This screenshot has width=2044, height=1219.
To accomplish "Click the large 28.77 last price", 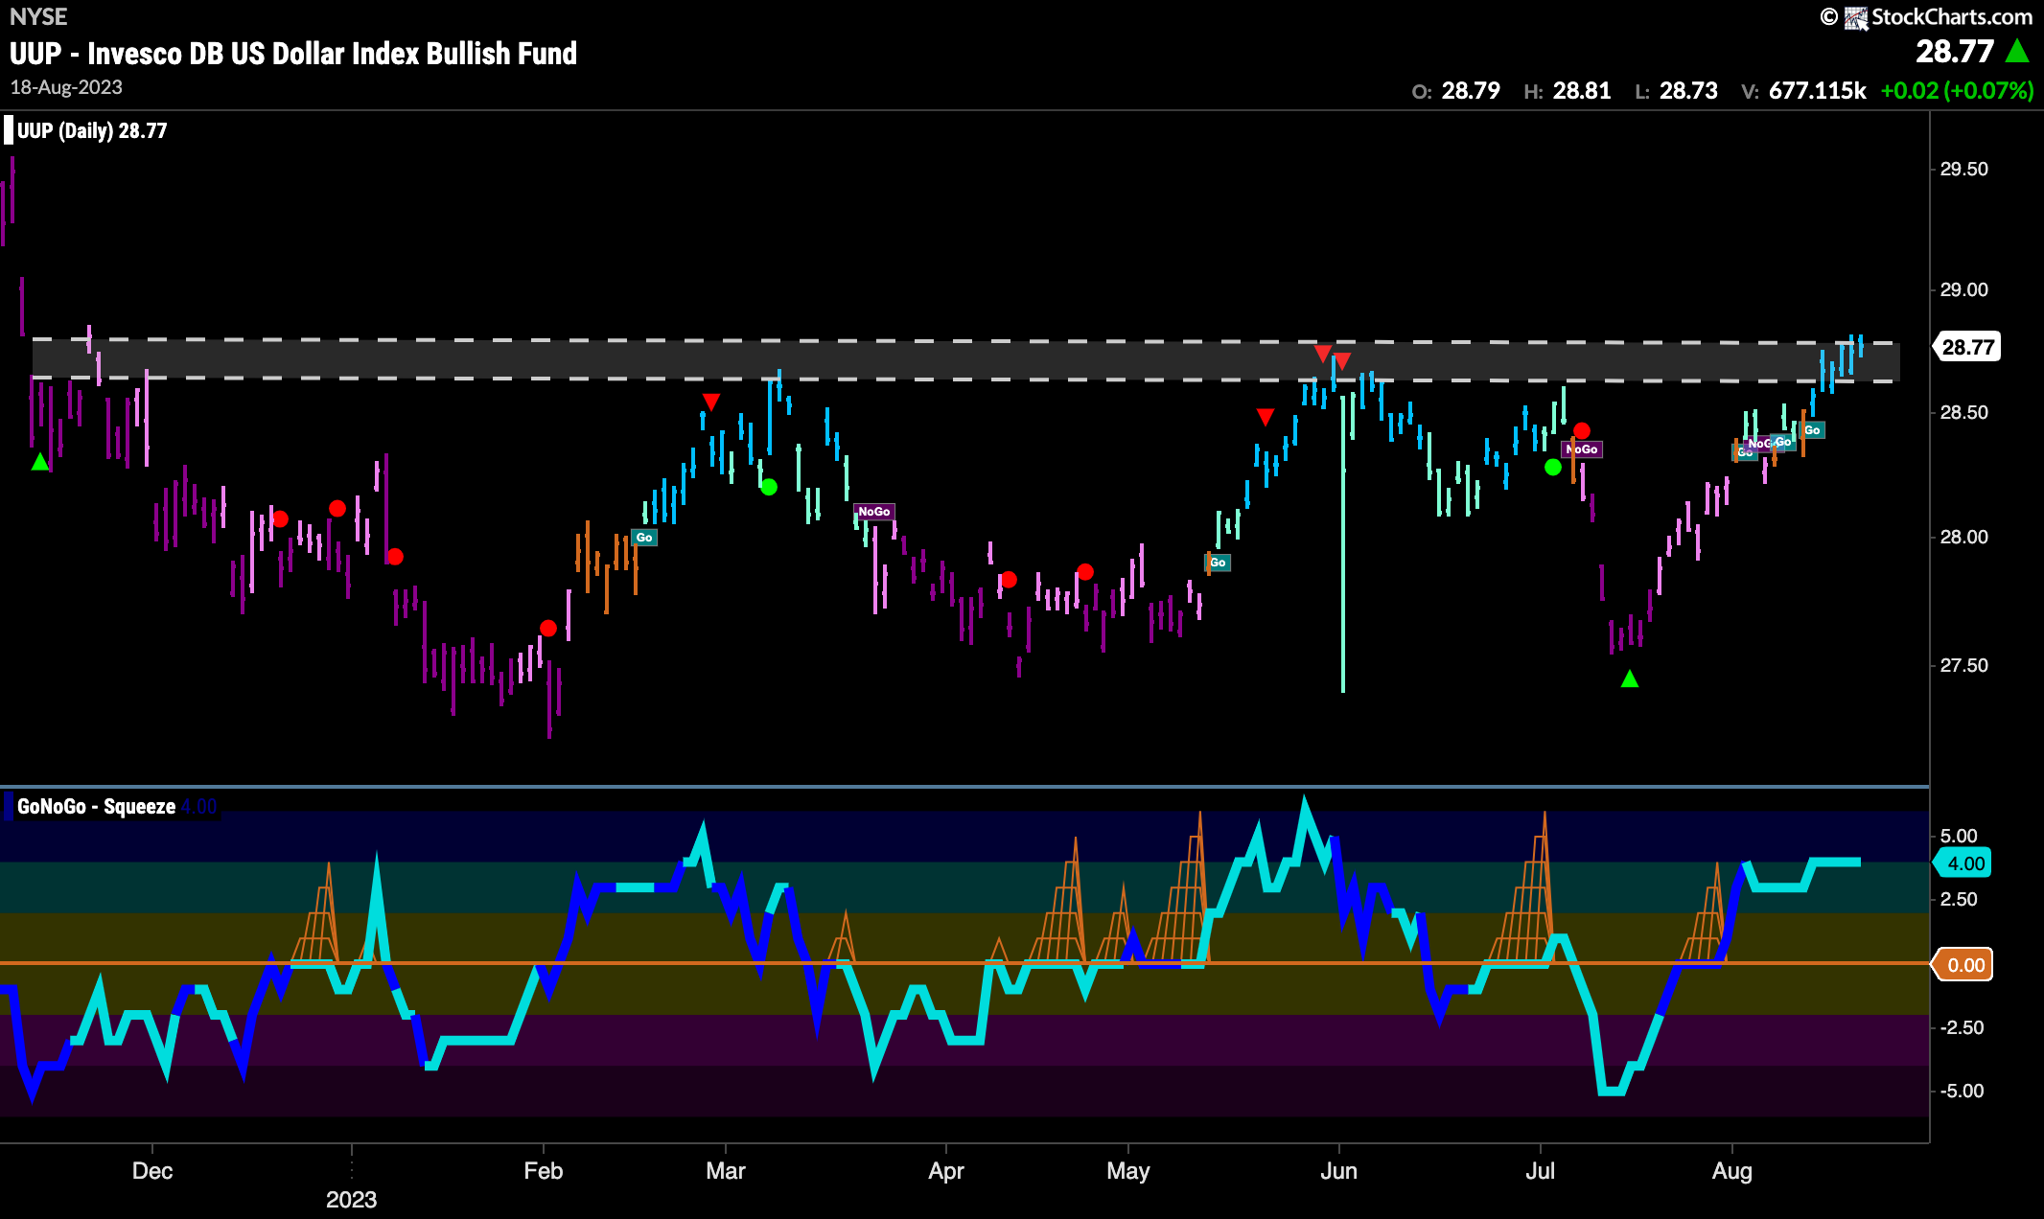I will [x=1955, y=51].
